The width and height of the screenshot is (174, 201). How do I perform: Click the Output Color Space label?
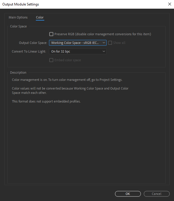click(x=33, y=43)
